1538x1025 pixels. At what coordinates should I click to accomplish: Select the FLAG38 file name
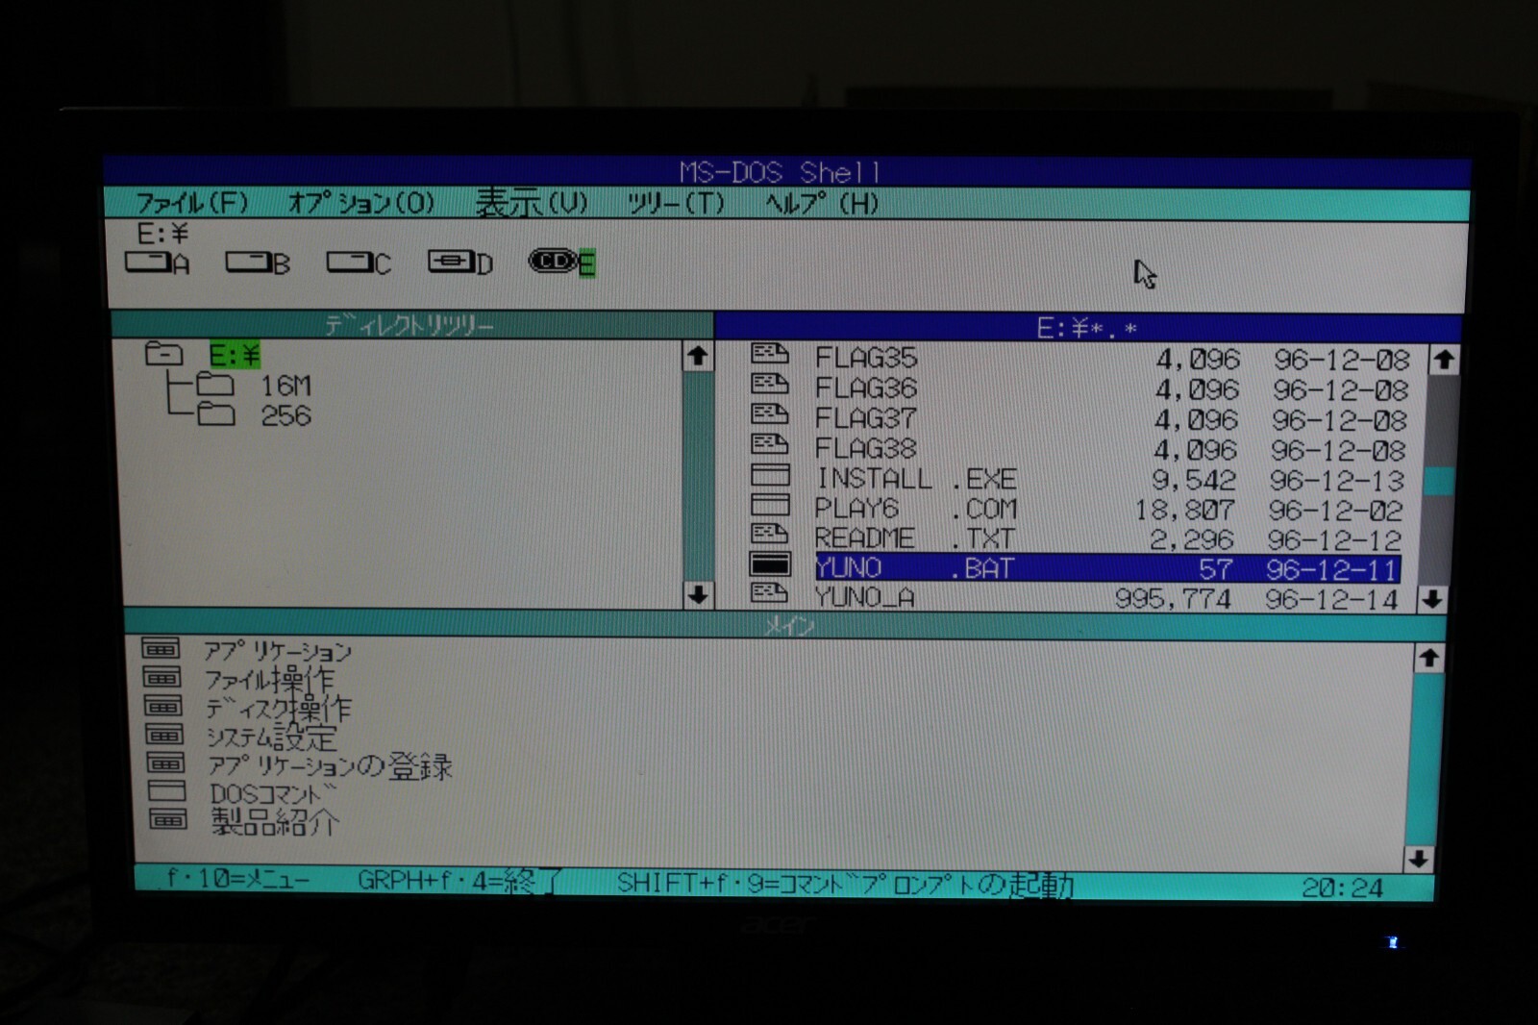866,449
